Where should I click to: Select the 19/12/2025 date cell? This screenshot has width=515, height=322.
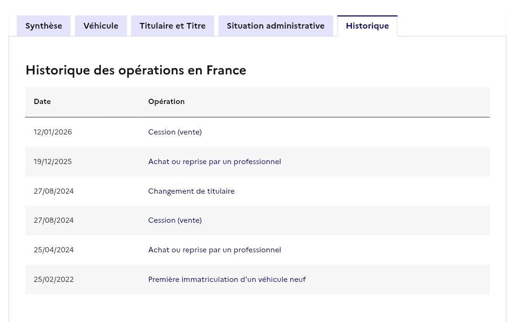pyautogui.click(x=53, y=162)
